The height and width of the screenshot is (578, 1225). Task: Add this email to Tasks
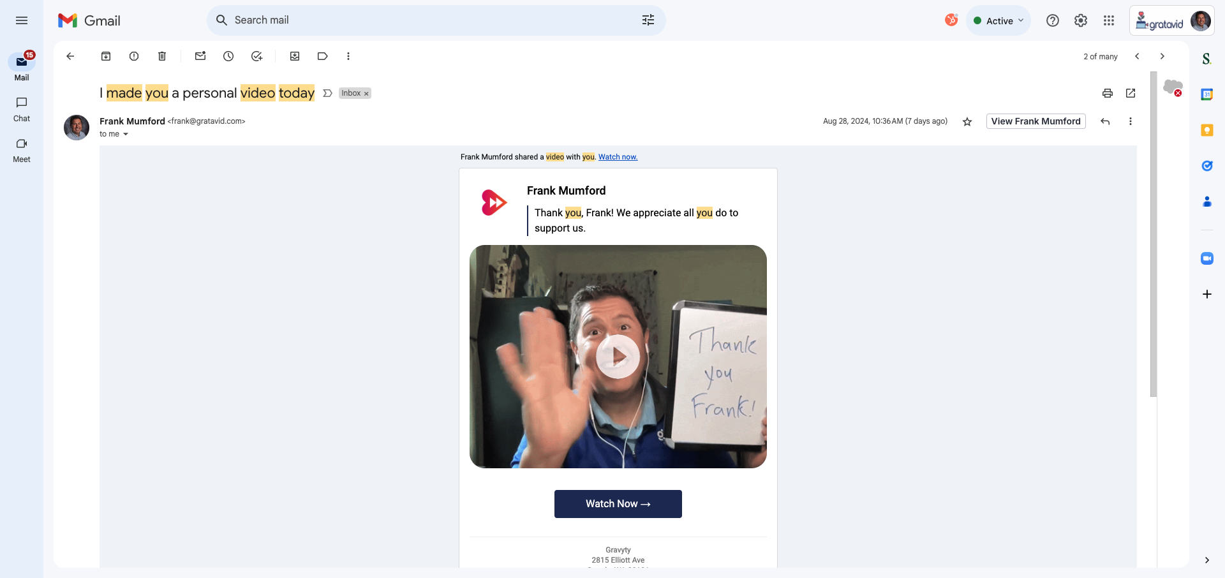[256, 56]
